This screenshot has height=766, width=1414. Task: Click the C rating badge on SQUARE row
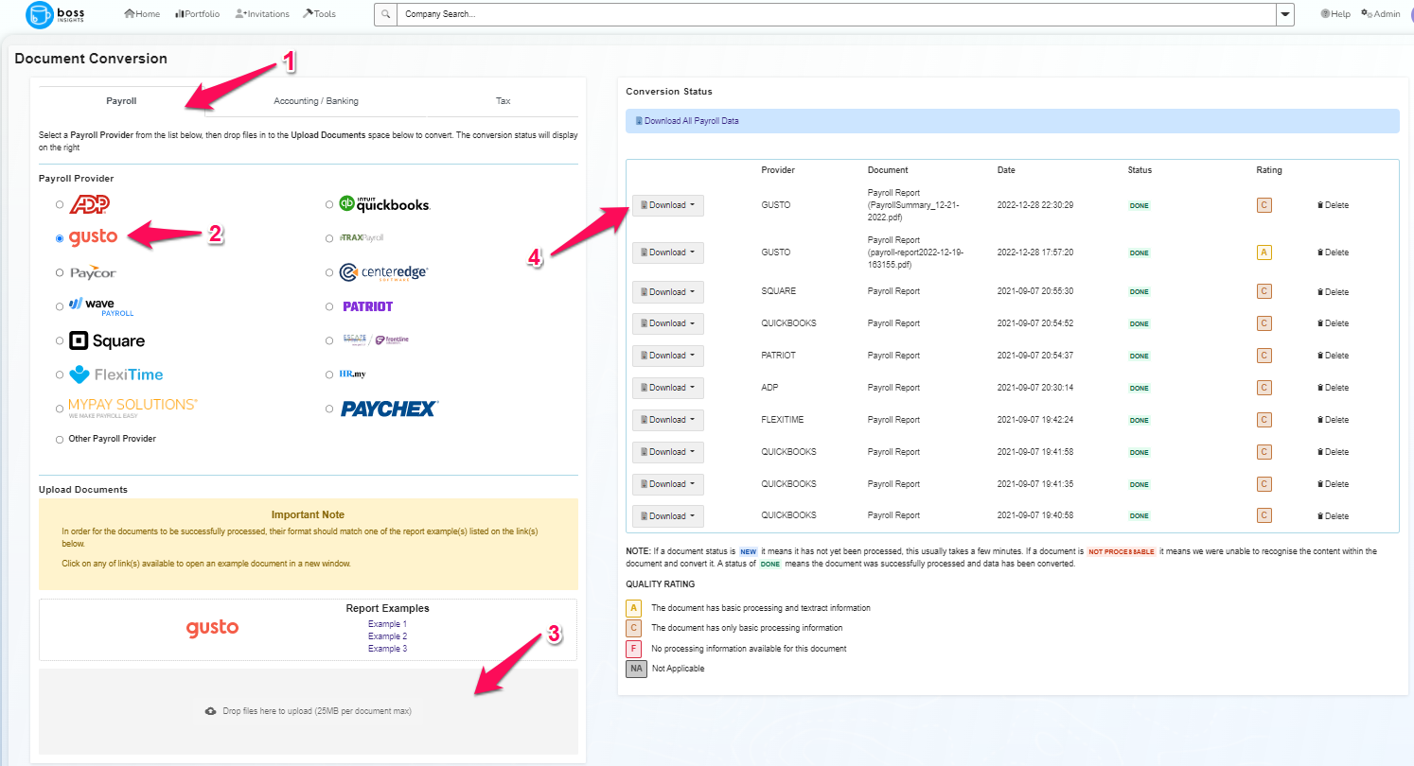1264,292
